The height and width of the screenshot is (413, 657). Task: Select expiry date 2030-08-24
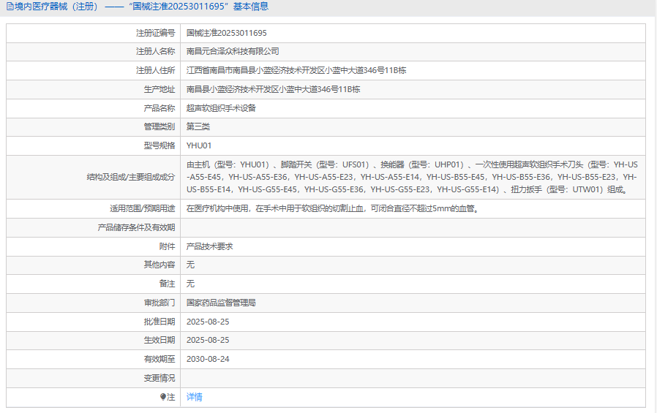pyautogui.click(x=208, y=359)
